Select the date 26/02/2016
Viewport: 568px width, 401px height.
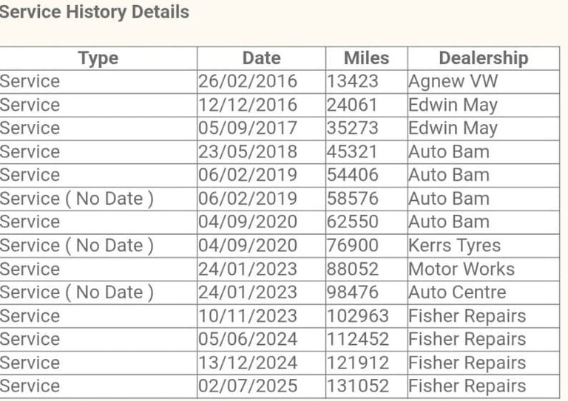(x=248, y=81)
